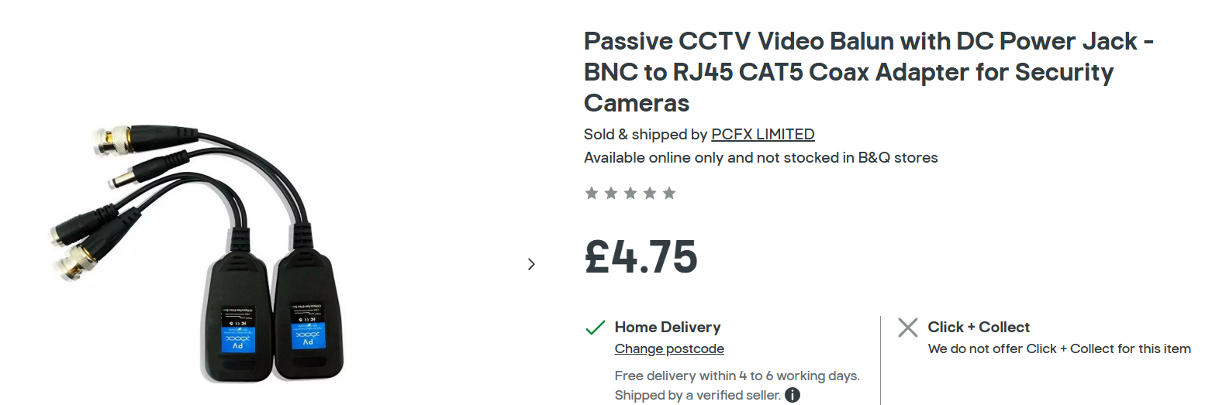Select the Home Delivery heading
Viewport: 1219px width, 405px height.
(668, 327)
